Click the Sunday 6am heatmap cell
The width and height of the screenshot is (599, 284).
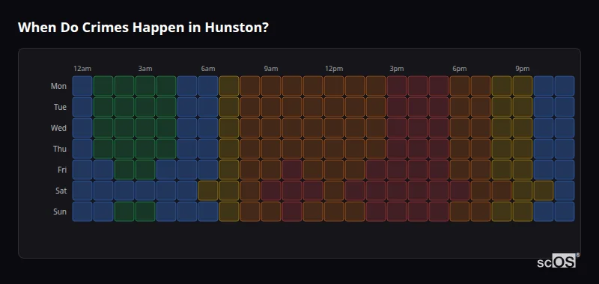pos(208,212)
